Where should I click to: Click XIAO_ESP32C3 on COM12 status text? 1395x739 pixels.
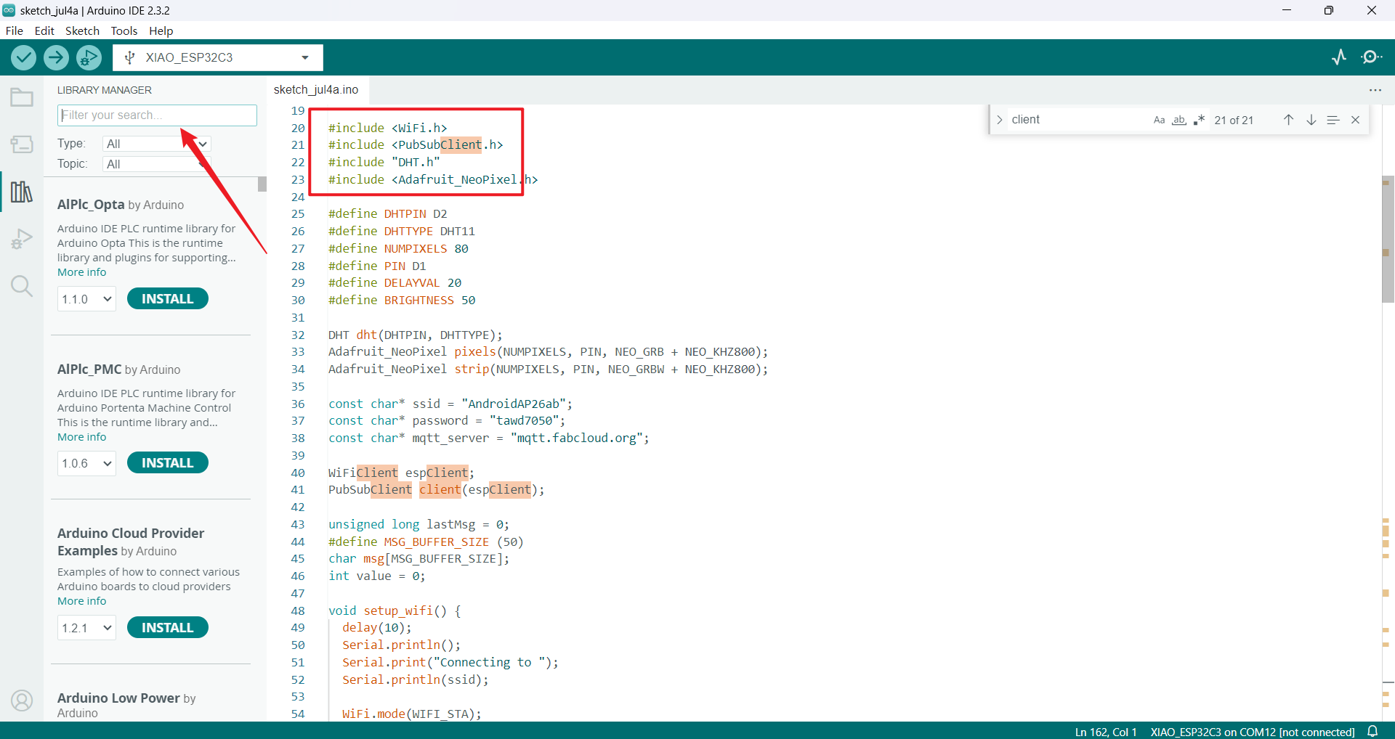click(1253, 732)
